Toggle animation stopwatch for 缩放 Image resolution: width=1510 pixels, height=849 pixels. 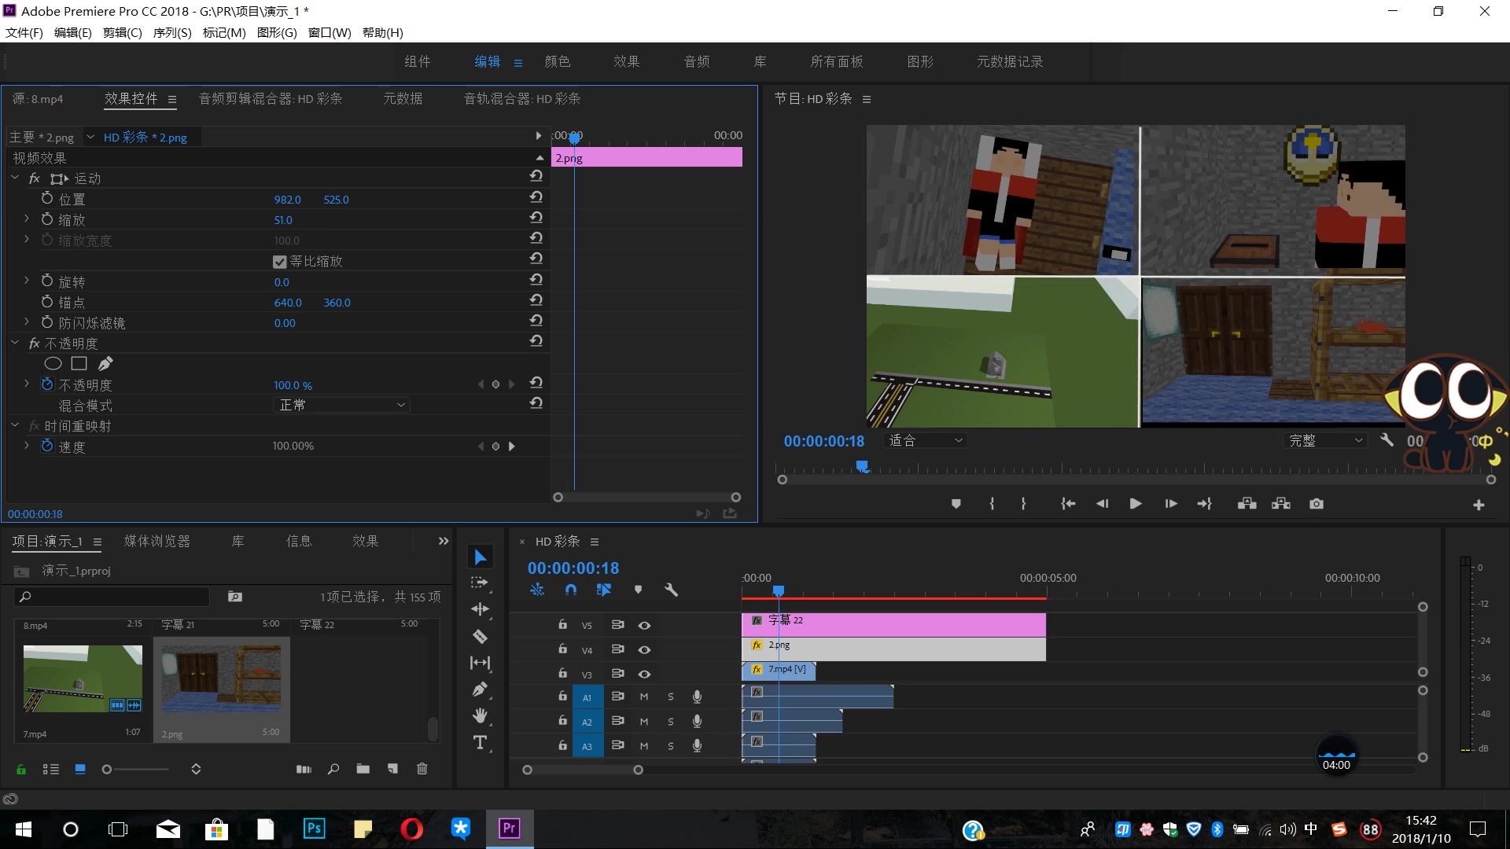pyautogui.click(x=47, y=219)
